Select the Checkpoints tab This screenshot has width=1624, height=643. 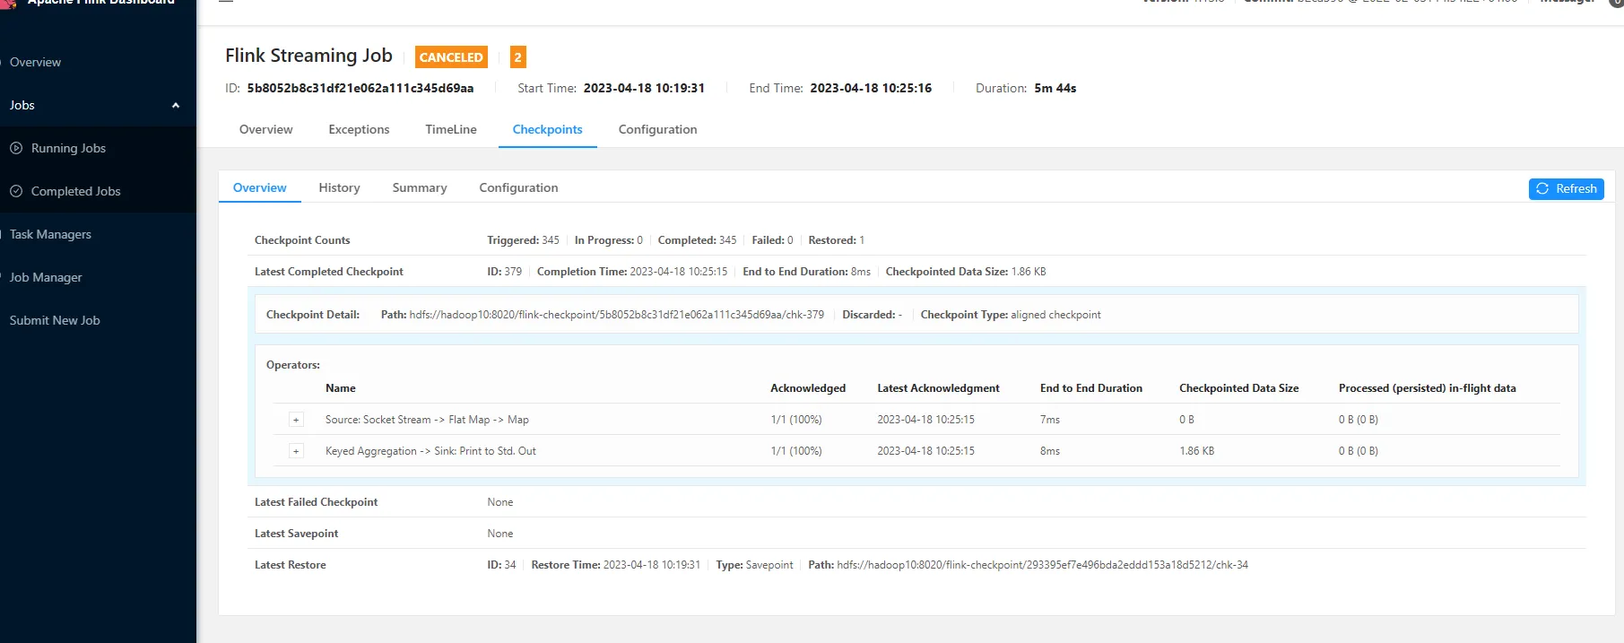click(547, 129)
